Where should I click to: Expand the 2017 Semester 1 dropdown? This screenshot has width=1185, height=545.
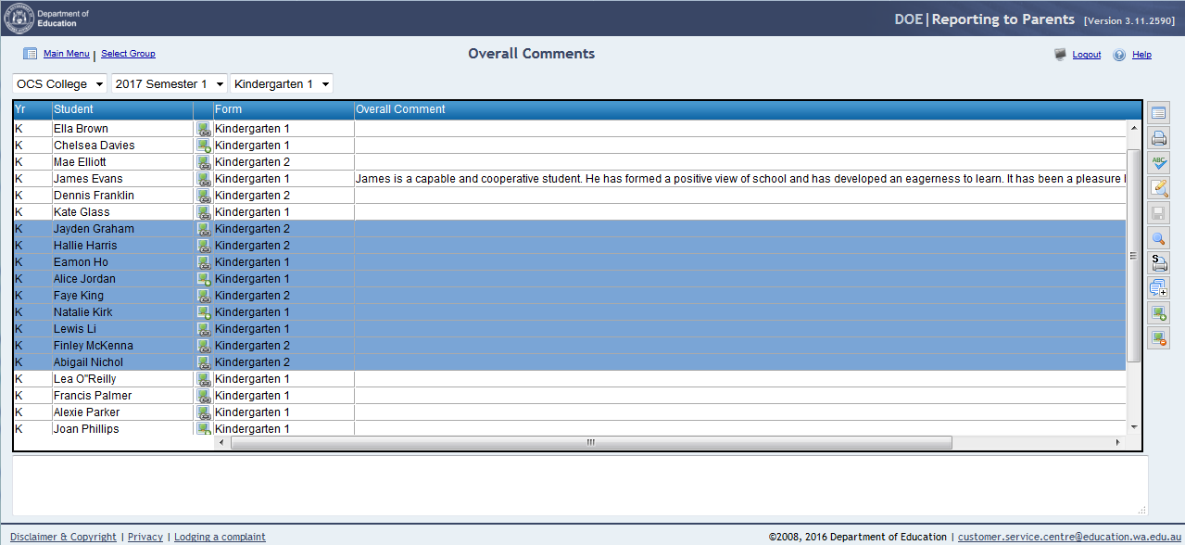click(169, 84)
